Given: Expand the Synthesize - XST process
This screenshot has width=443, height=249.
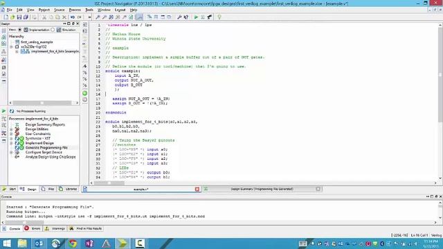Looking at the screenshot, I should pos(11,138).
